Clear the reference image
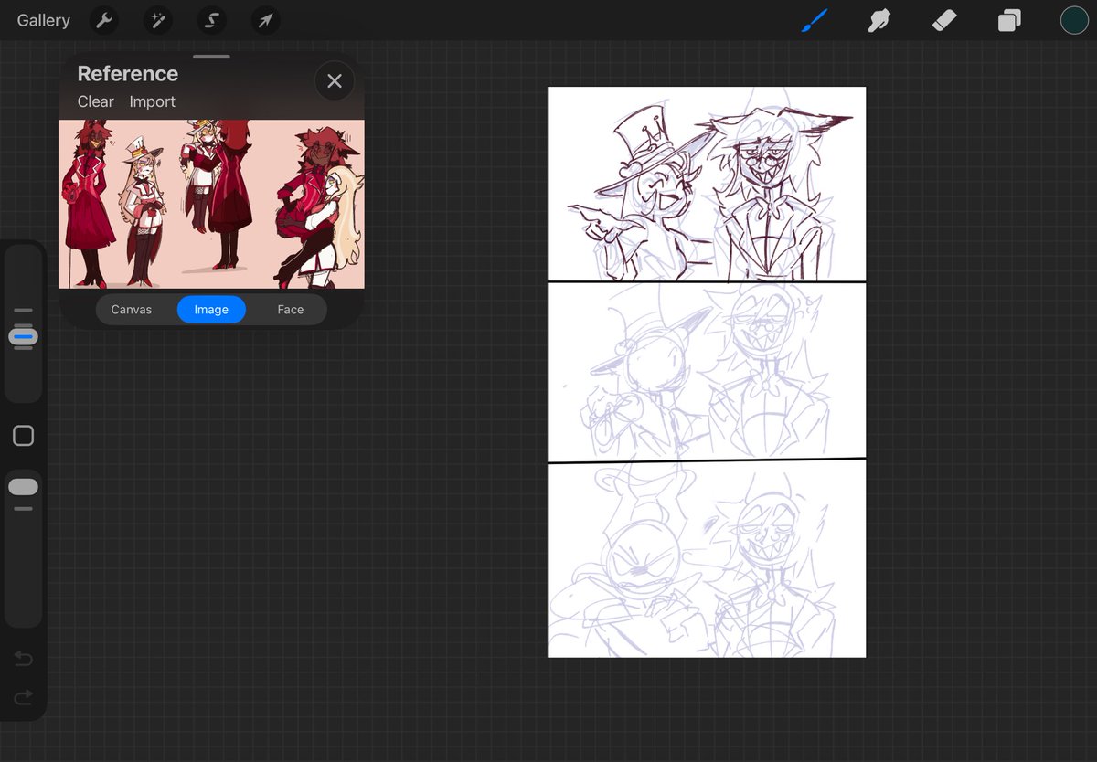The width and height of the screenshot is (1097, 762). tap(95, 101)
